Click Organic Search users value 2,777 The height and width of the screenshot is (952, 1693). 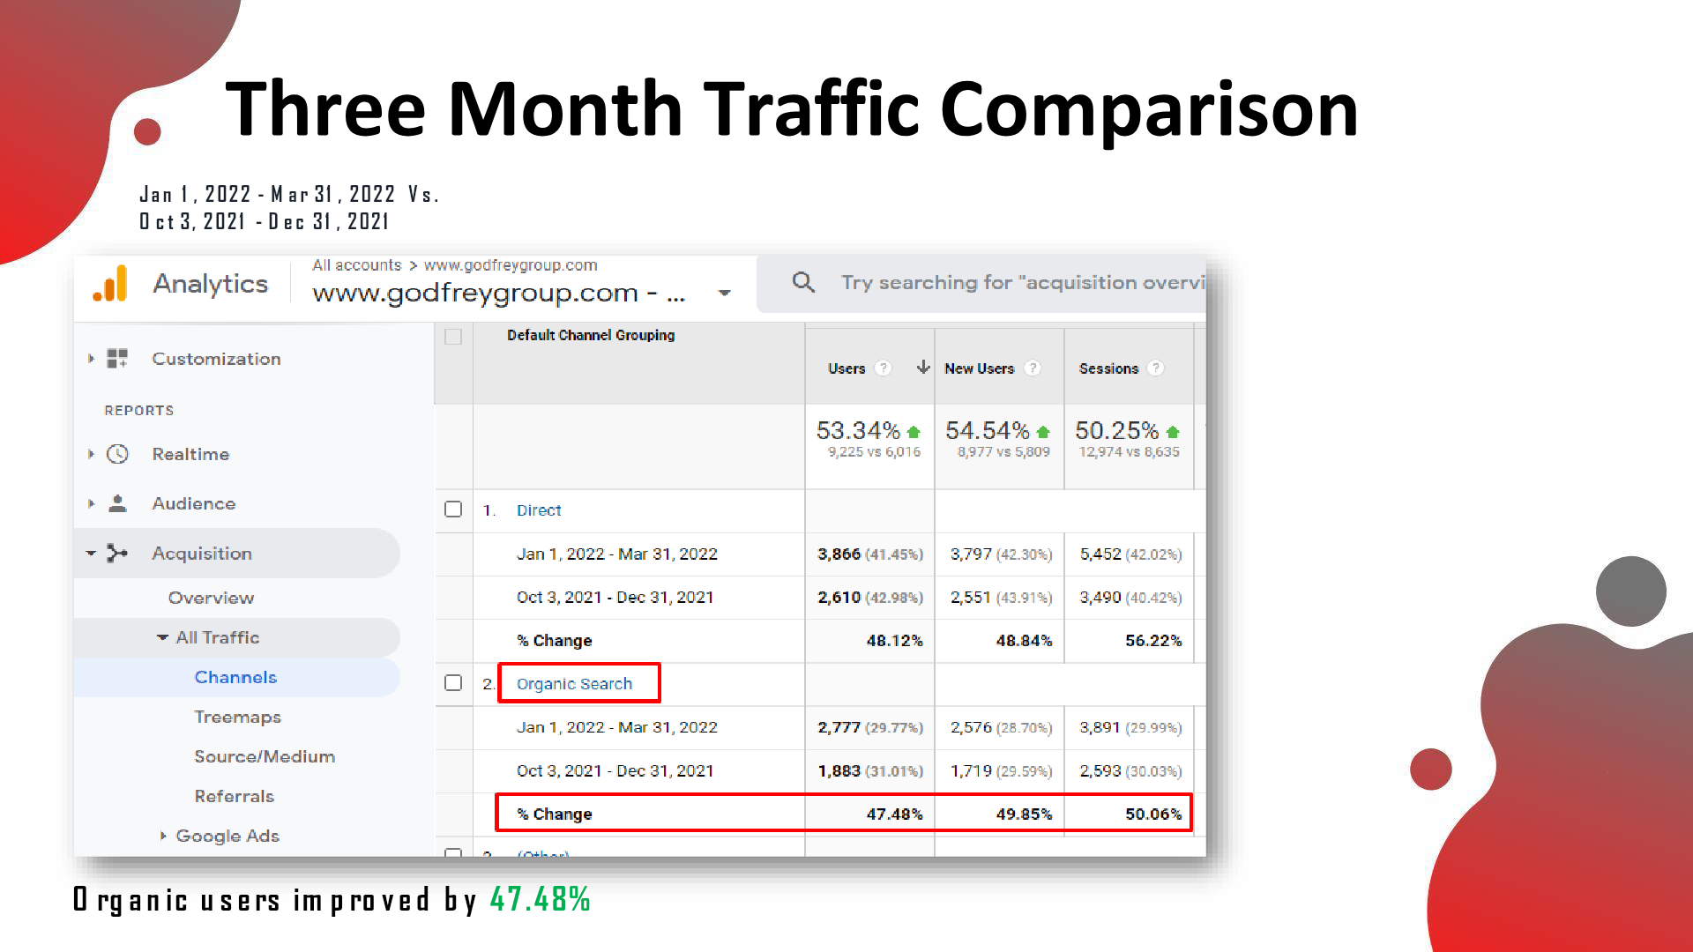click(839, 728)
